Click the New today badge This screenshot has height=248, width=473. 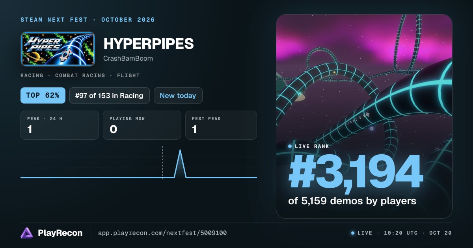click(x=178, y=96)
